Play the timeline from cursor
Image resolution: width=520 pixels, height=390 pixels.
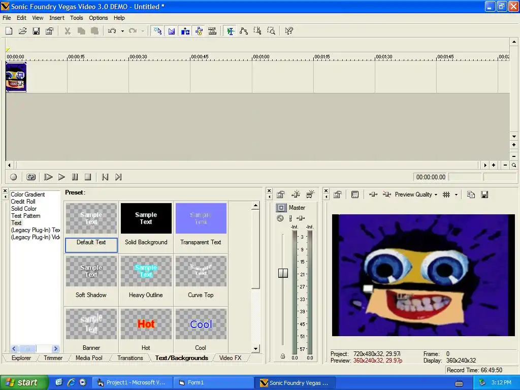click(x=61, y=177)
